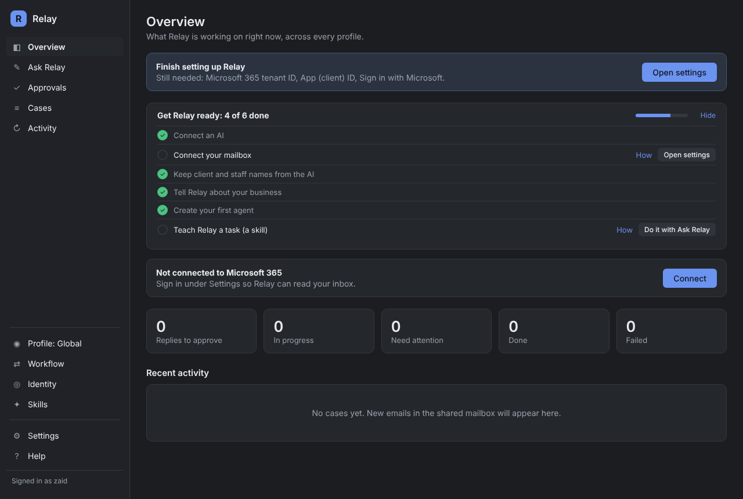Click Open settings in mailbox row
The height and width of the screenshot is (499, 743).
687,155
